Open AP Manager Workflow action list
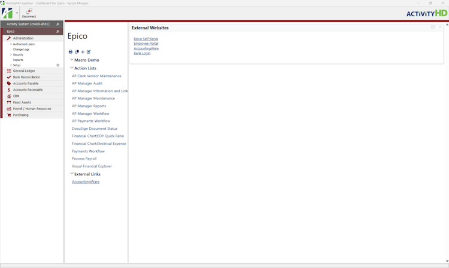The width and height of the screenshot is (449, 268). pos(90,114)
